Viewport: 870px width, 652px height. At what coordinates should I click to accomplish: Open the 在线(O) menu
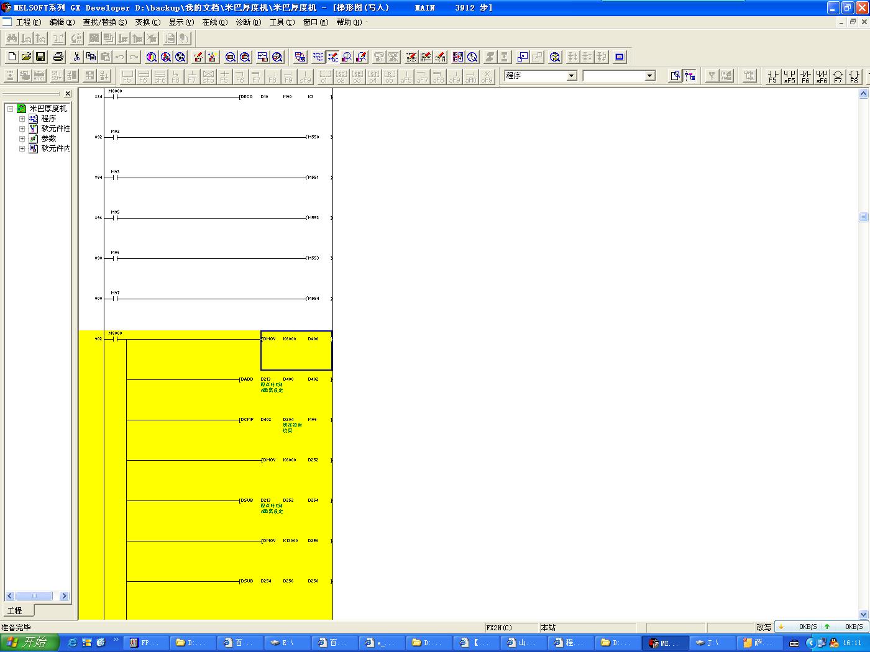tap(214, 22)
